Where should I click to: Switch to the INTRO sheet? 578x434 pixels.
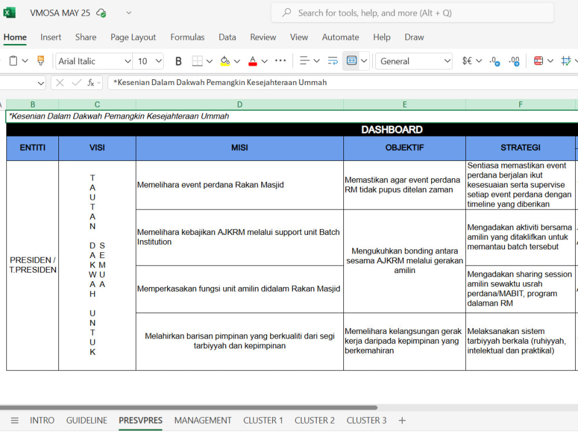(x=42, y=420)
